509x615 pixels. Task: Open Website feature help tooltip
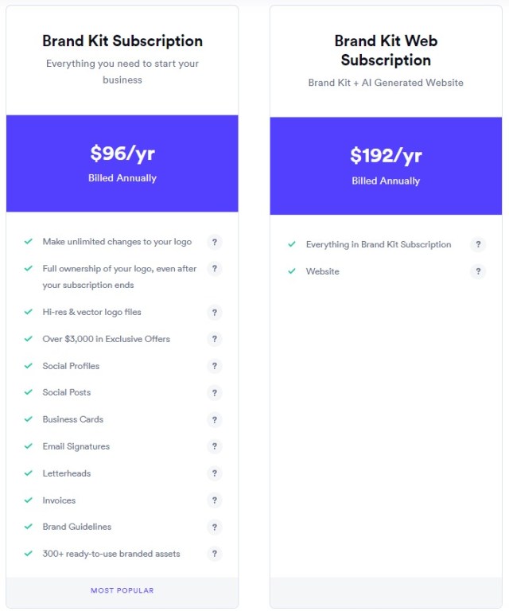point(478,272)
